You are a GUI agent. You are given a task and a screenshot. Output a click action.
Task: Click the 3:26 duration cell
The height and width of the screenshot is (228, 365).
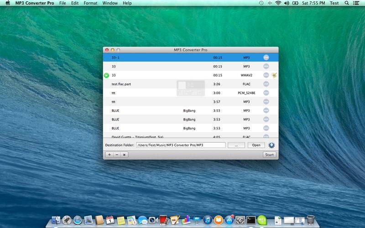(216, 84)
